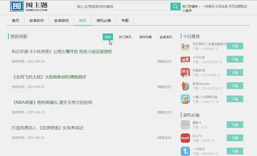Image resolution: width=257 pixels, height=156 pixels.
Task: Switch to the 游戏攻略 filter tab
Action: coord(145,37)
